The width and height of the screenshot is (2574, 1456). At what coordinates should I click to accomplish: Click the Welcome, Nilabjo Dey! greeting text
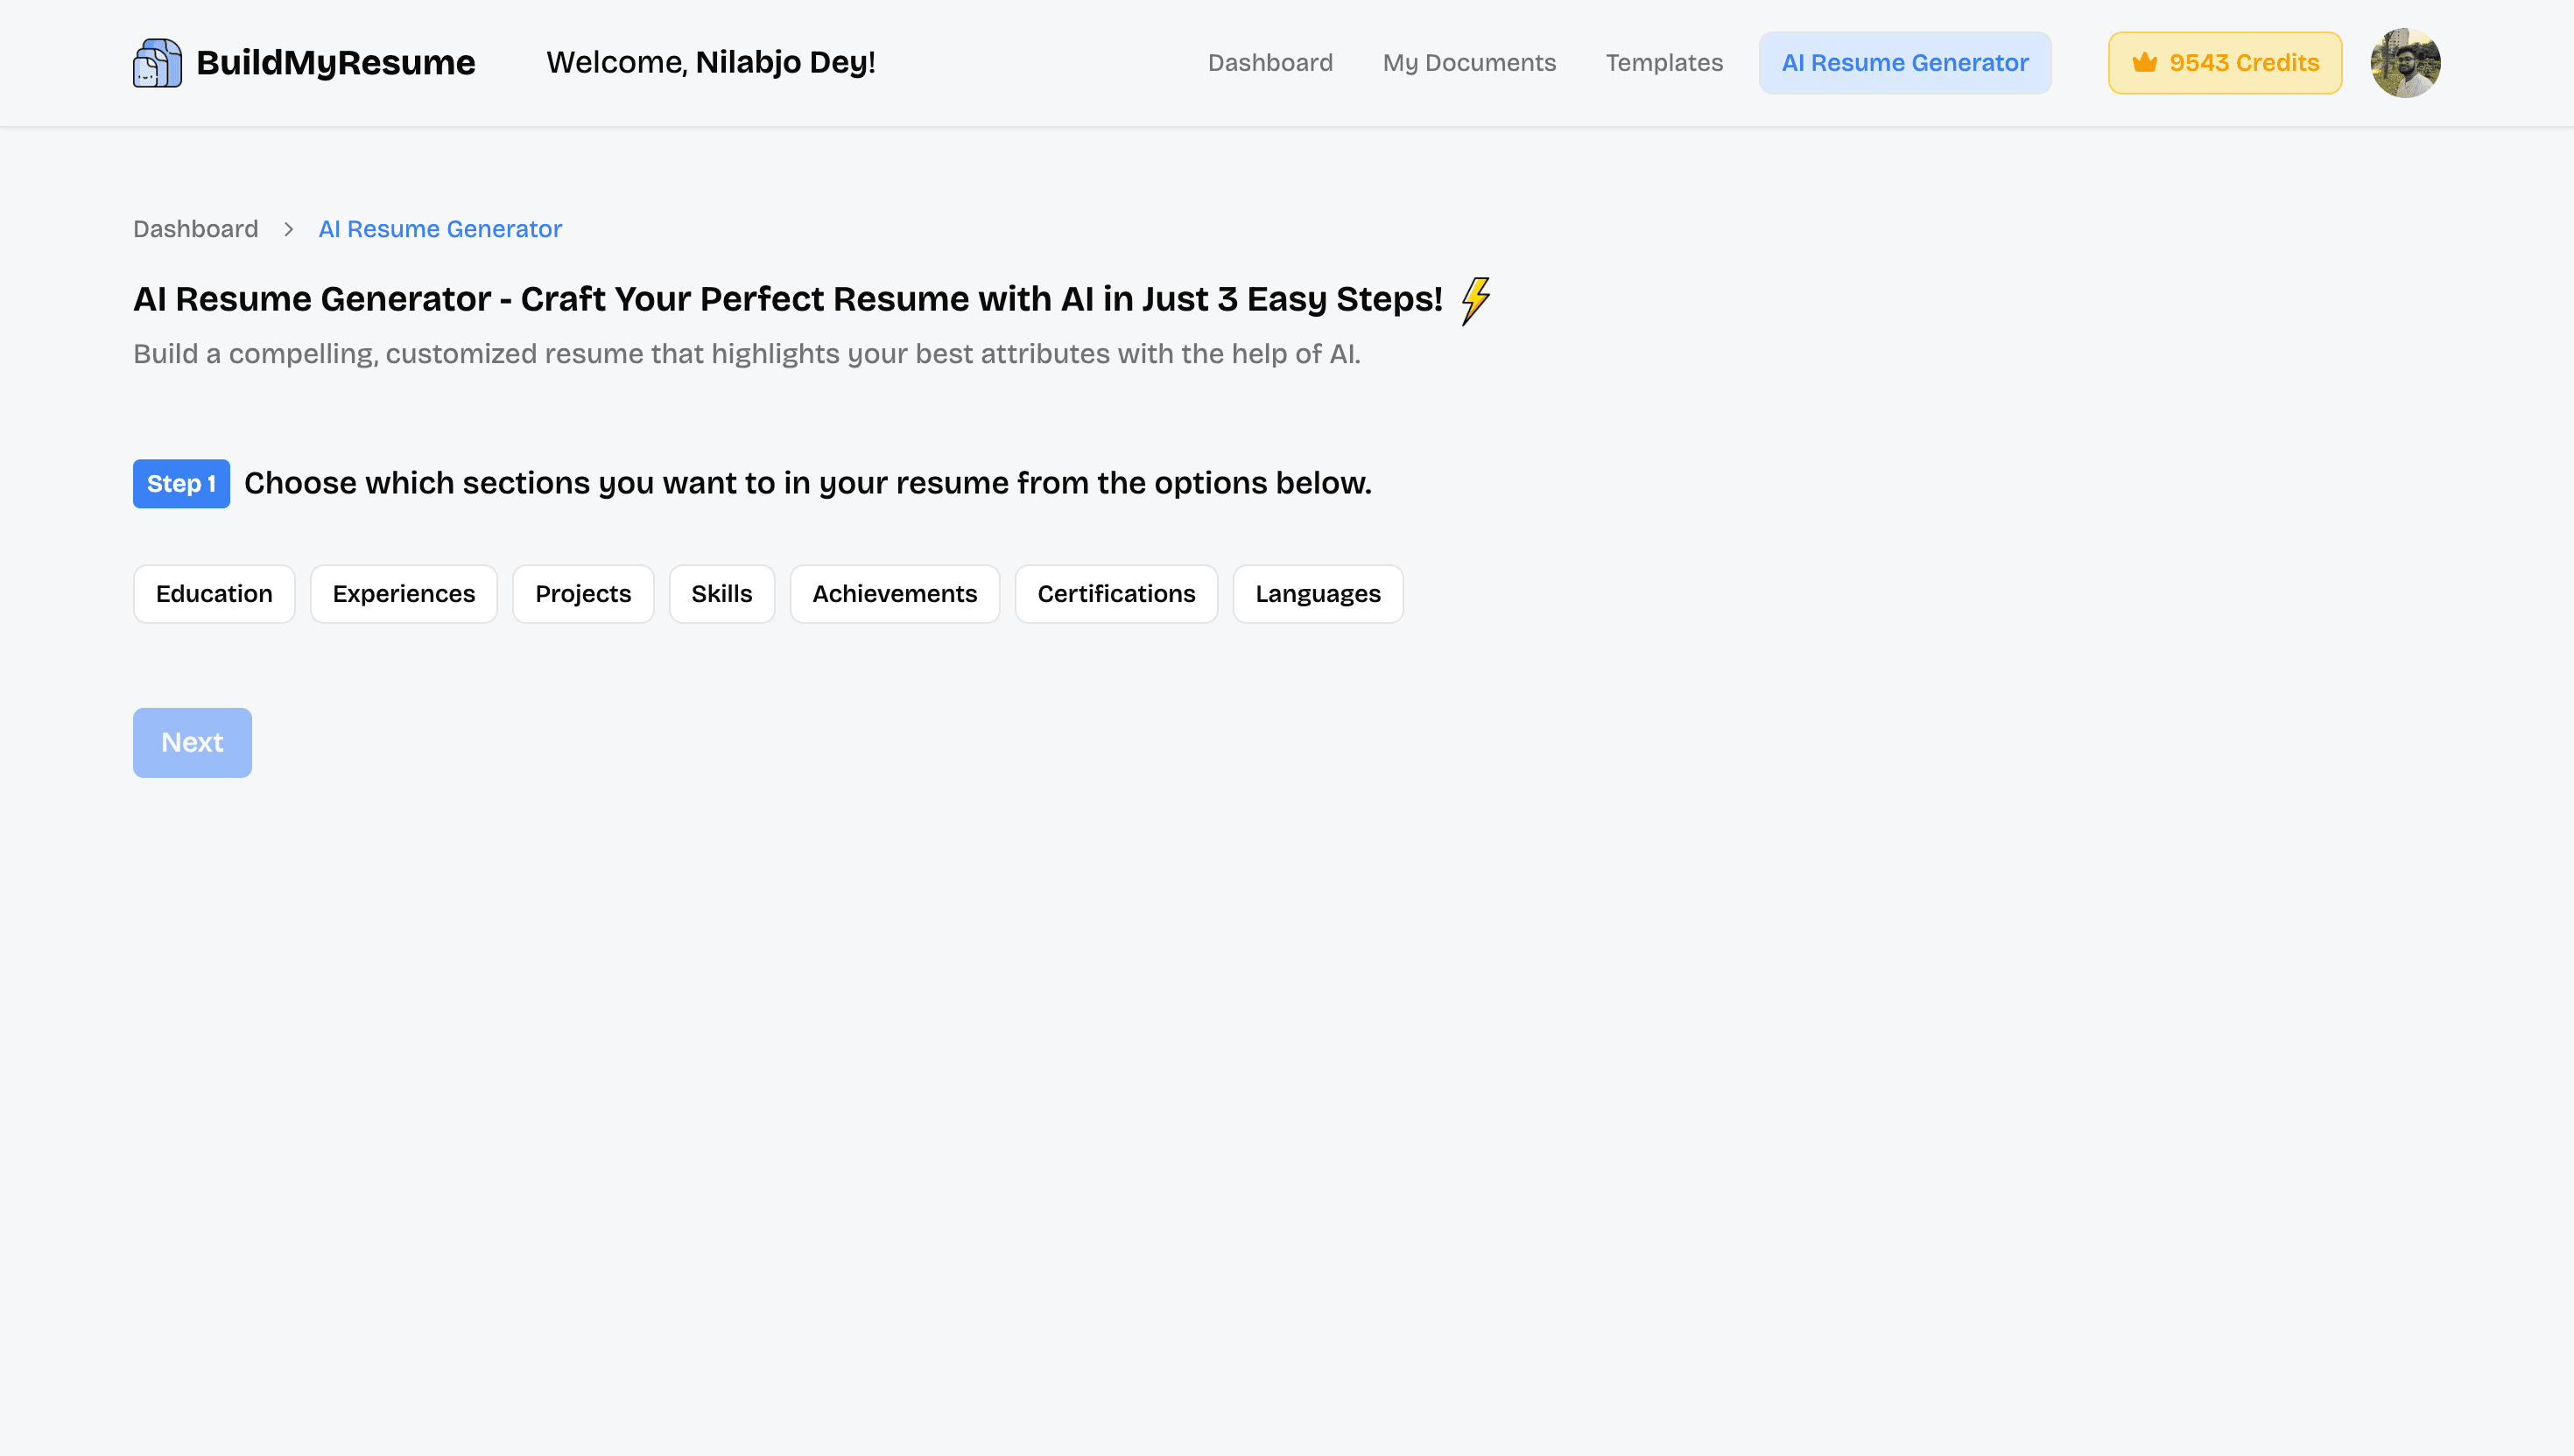[711, 63]
